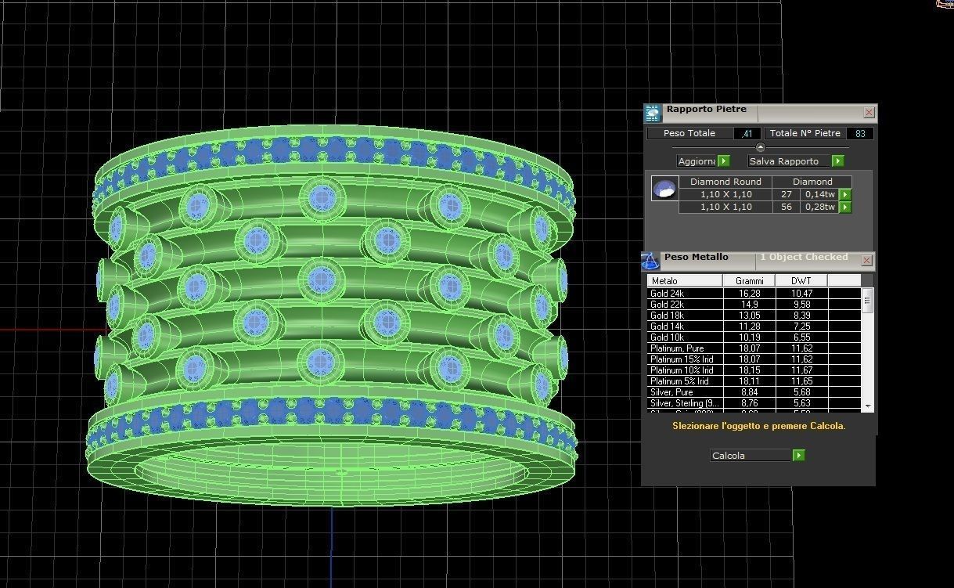Screen dimensions: 954x588
Task: Collapse panel using the round up-arrow handle
Action: (x=760, y=147)
